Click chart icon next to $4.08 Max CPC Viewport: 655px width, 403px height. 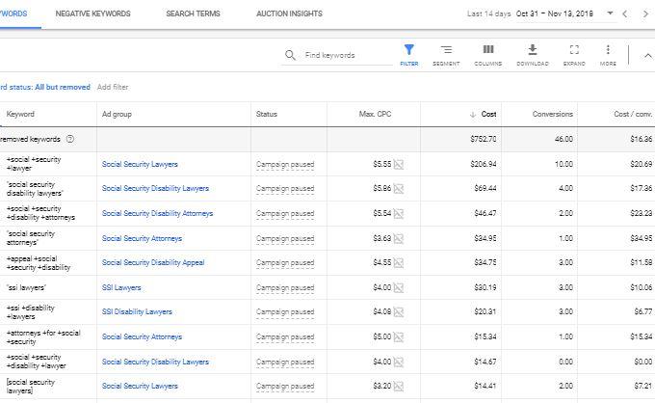[399, 311]
